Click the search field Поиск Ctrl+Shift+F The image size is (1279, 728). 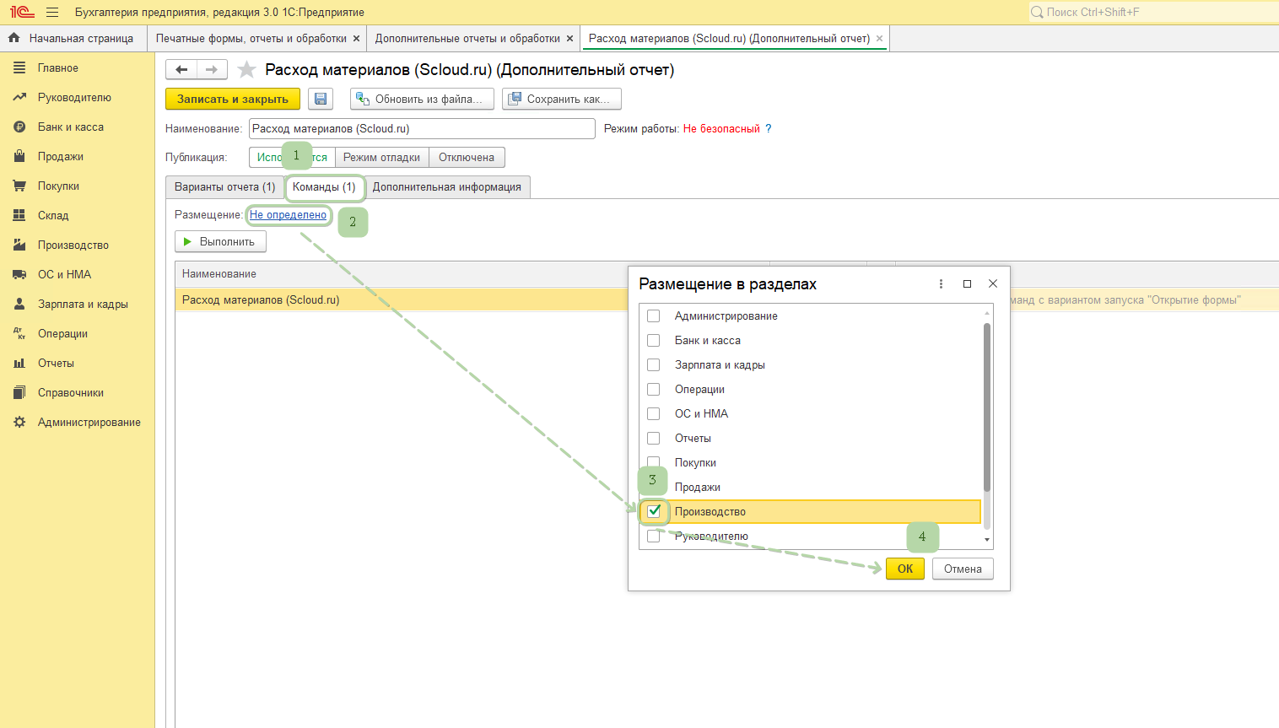tap(1153, 12)
